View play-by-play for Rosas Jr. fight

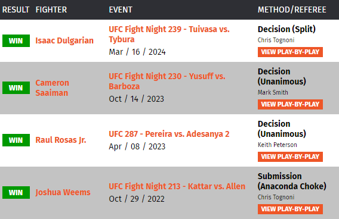click(290, 157)
